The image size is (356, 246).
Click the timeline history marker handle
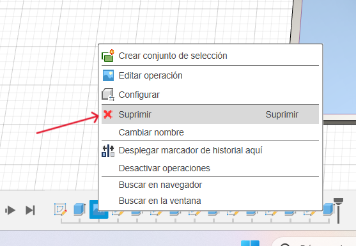coord(338,210)
